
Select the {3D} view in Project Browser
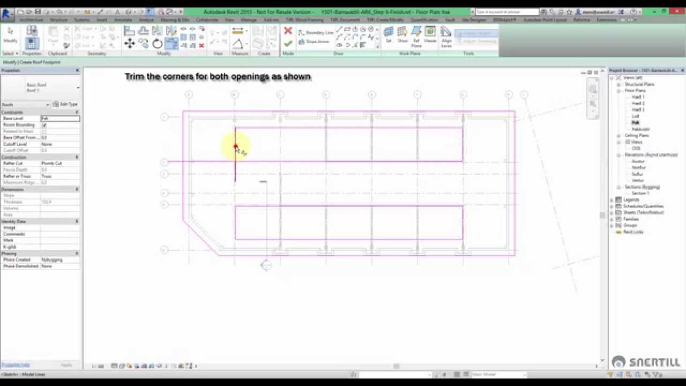pyautogui.click(x=636, y=149)
